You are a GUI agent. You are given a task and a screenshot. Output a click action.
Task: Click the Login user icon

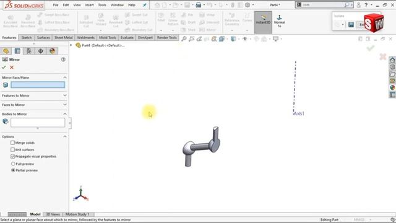point(358,5)
